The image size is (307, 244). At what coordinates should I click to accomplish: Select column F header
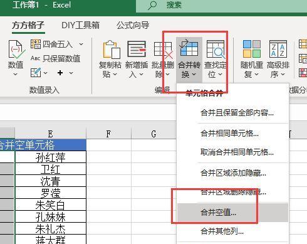pos(108,134)
